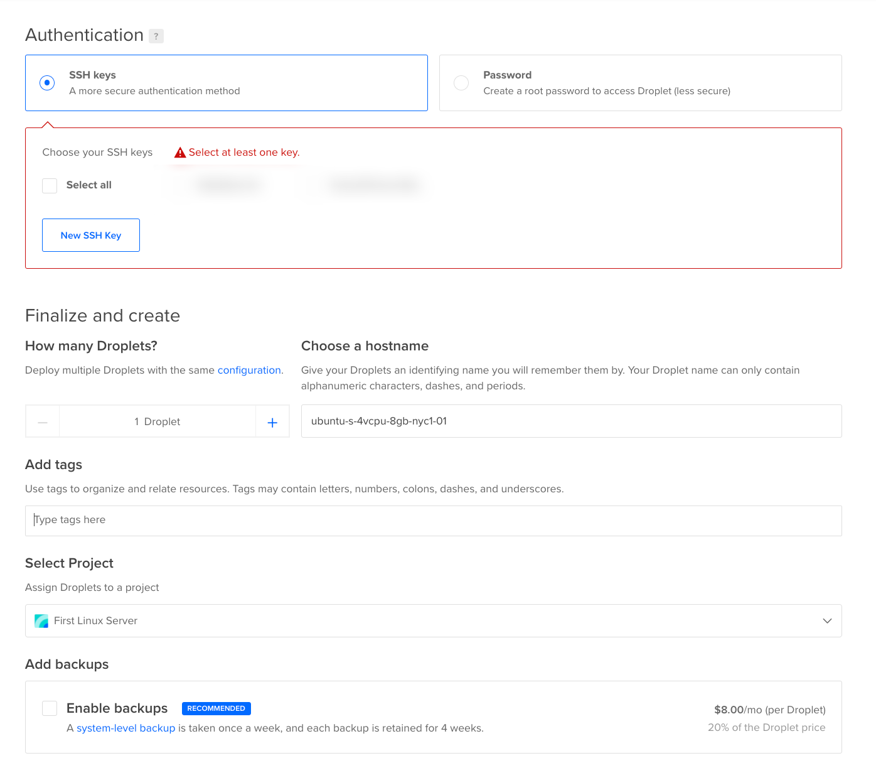Focus the Type tags here input

[x=433, y=521]
